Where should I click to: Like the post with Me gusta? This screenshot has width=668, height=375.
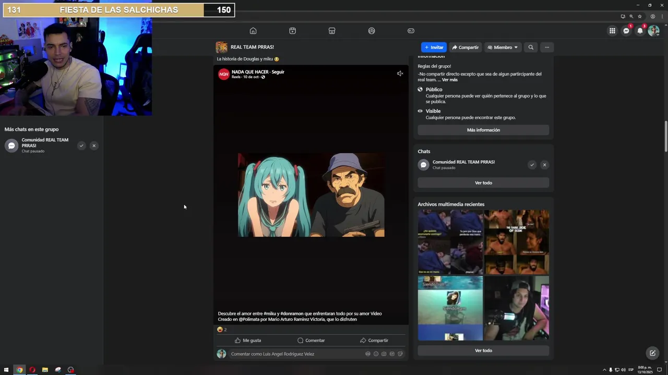coord(247,340)
